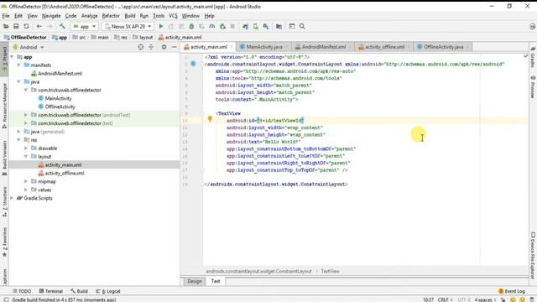Expand Gradle Scripts node
This screenshot has height=302, width=537.
(13, 198)
